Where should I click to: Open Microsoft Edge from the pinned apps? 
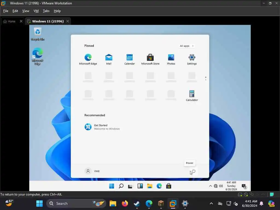(88, 59)
